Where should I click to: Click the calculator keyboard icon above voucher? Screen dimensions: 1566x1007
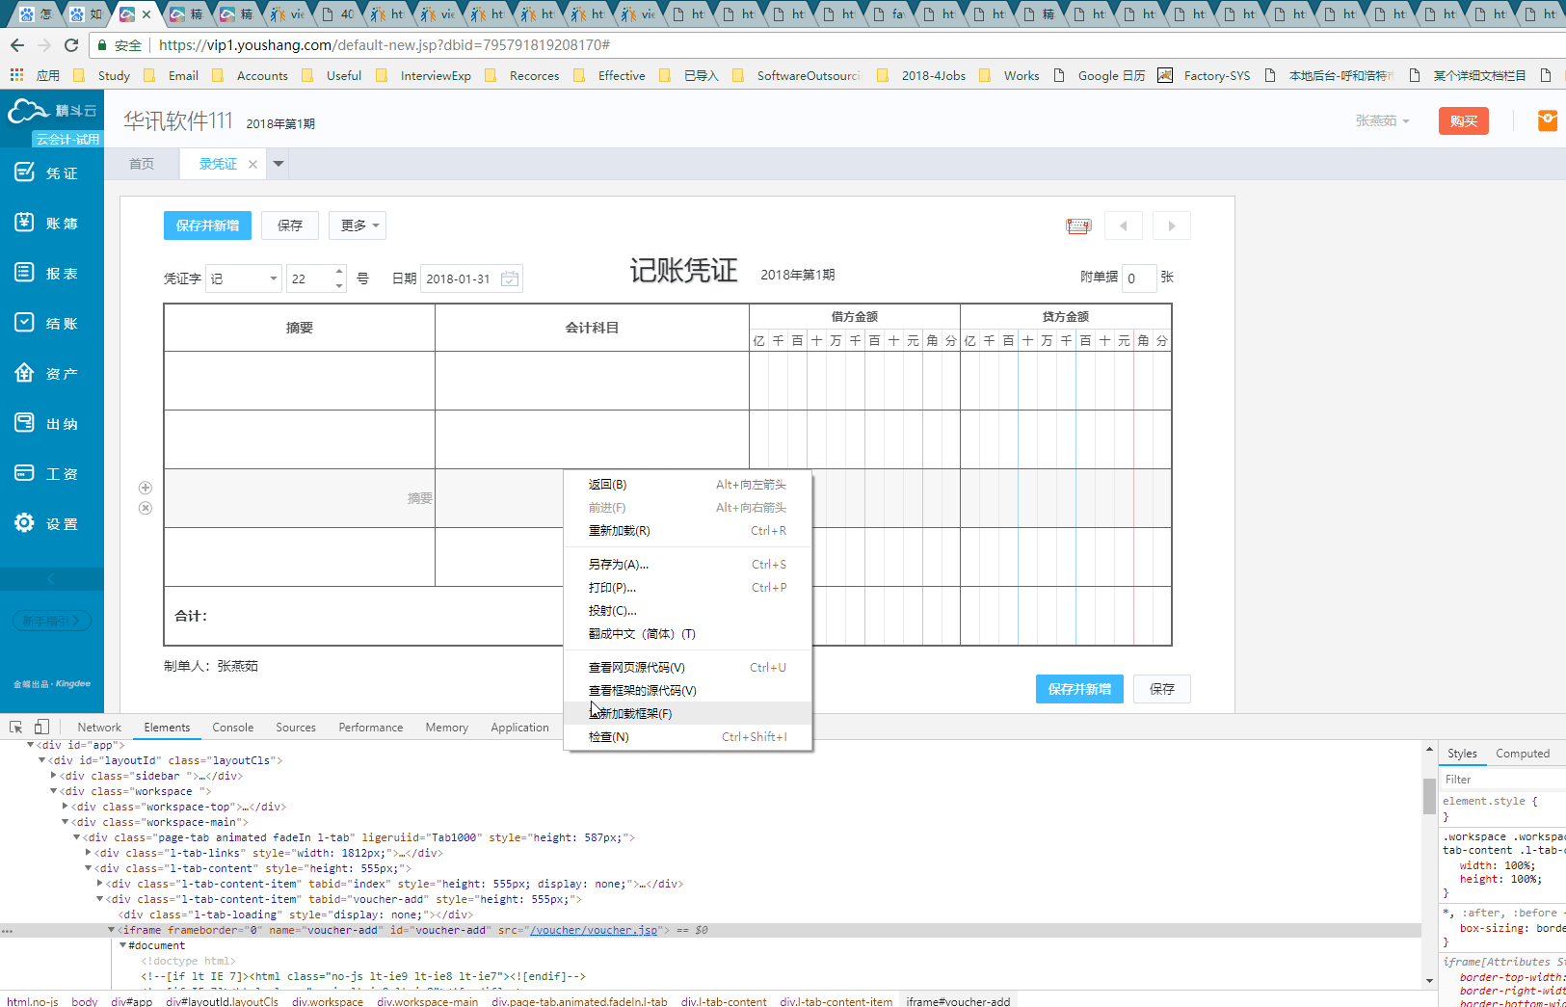tap(1078, 226)
